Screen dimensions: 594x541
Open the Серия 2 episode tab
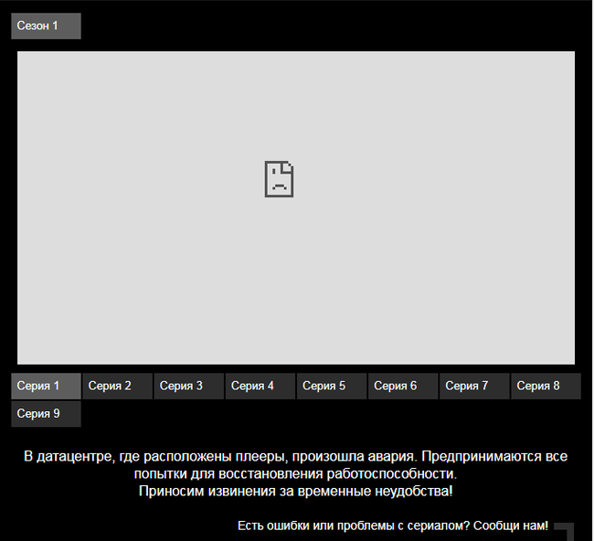pos(117,386)
